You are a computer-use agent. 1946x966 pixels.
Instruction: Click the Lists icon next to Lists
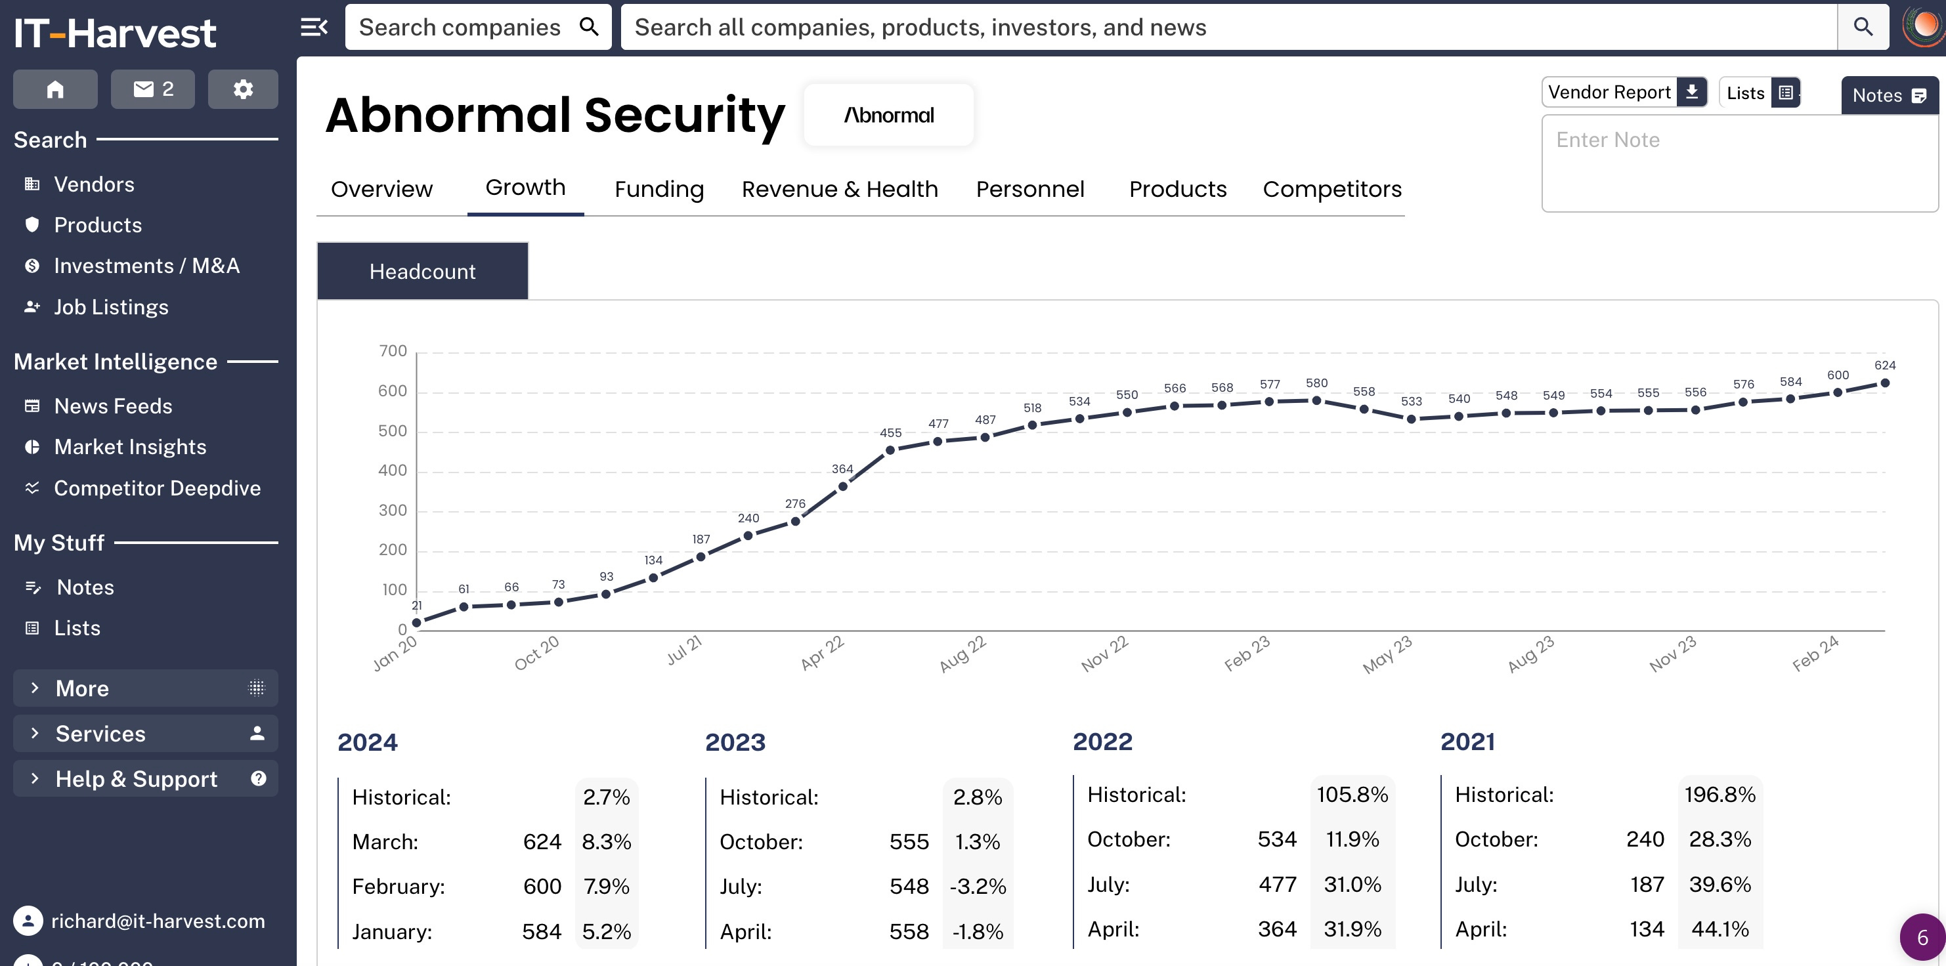point(1786,92)
